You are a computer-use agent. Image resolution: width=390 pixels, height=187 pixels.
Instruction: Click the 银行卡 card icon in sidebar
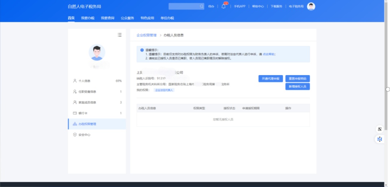point(75,113)
